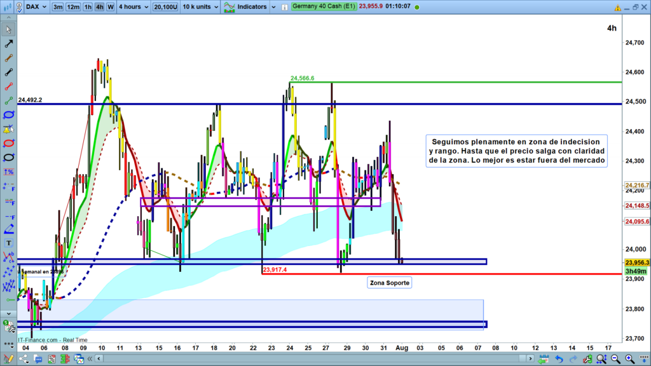
Task: Enable the W weekly timeframe button
Action: tap(111, 7)
